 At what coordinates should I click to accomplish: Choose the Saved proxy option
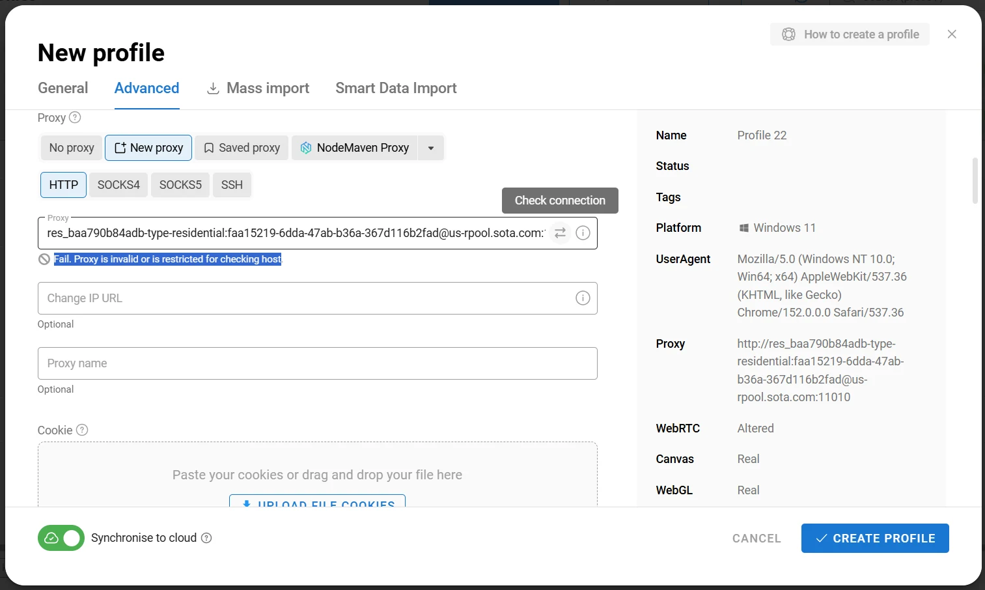coord(242,148)
